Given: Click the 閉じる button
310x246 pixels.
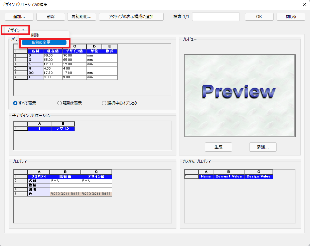Looking at the screenshot, I should coord(291,17).
